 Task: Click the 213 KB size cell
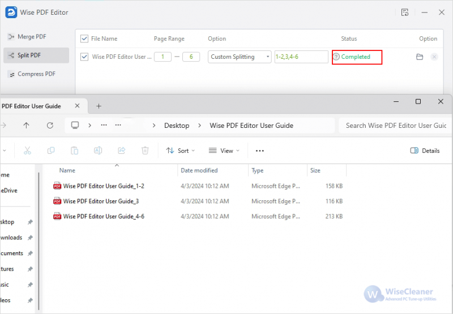coord(334,216)
